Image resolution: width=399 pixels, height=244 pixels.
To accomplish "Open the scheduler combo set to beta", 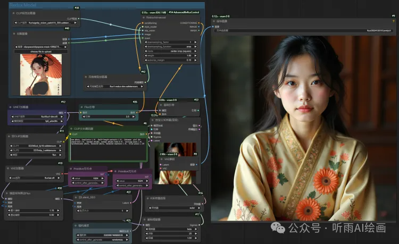I will pos(171,229).
